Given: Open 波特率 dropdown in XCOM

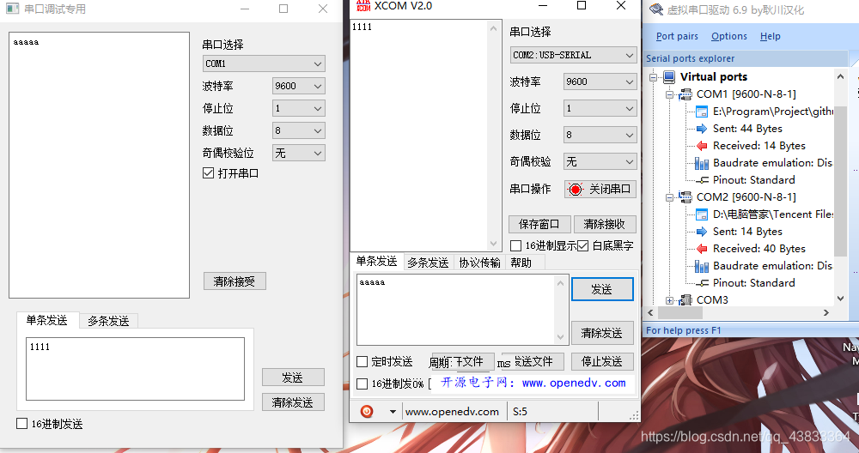Looking at the screenshot, I should point(600,82).
